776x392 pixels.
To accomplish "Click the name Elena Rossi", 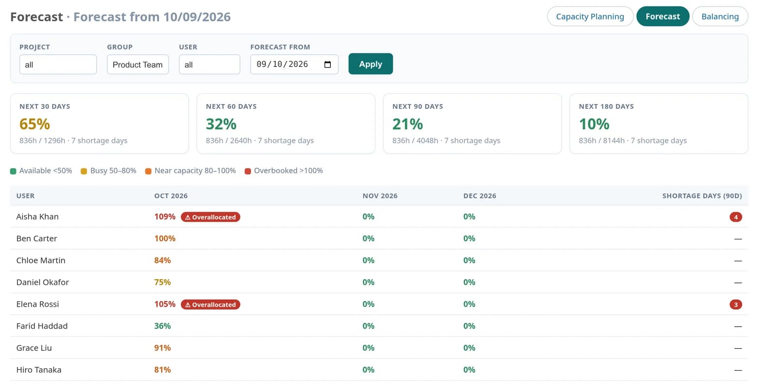I will [37, 304].
